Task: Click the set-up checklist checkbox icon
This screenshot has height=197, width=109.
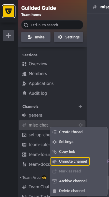Action: [x=24, y=135]
